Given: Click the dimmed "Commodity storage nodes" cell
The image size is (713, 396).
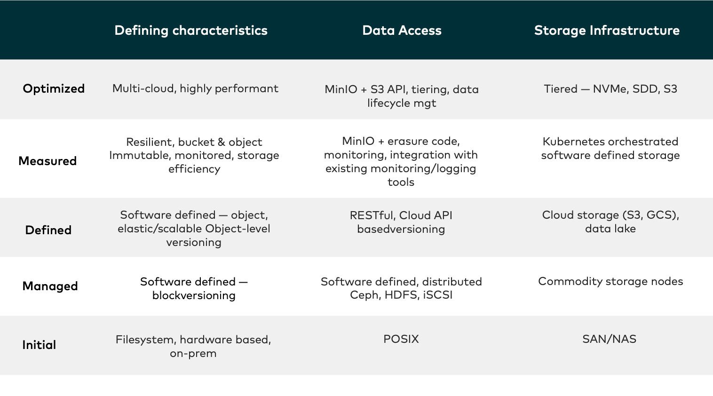Looking at the screenshot, I should click(x=610, y=281).
